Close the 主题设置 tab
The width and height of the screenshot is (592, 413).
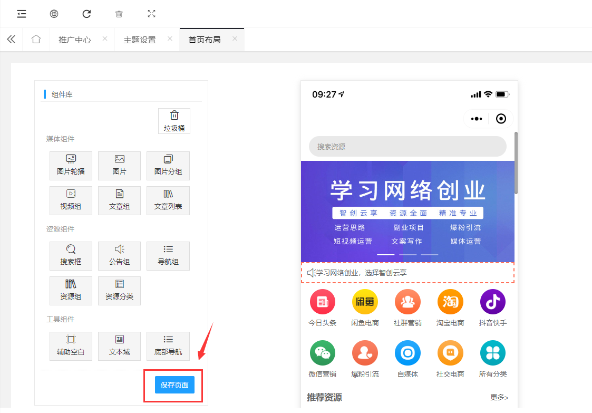click(170, 39)
